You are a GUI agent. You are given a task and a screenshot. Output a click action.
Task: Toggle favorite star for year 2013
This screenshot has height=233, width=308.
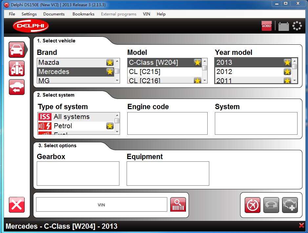pos(287,62)
